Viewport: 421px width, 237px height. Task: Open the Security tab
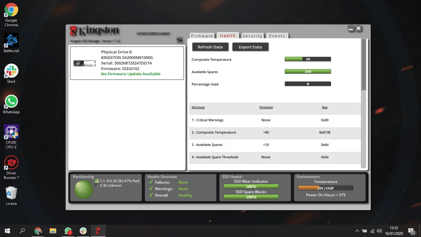(x=252, y=36)
